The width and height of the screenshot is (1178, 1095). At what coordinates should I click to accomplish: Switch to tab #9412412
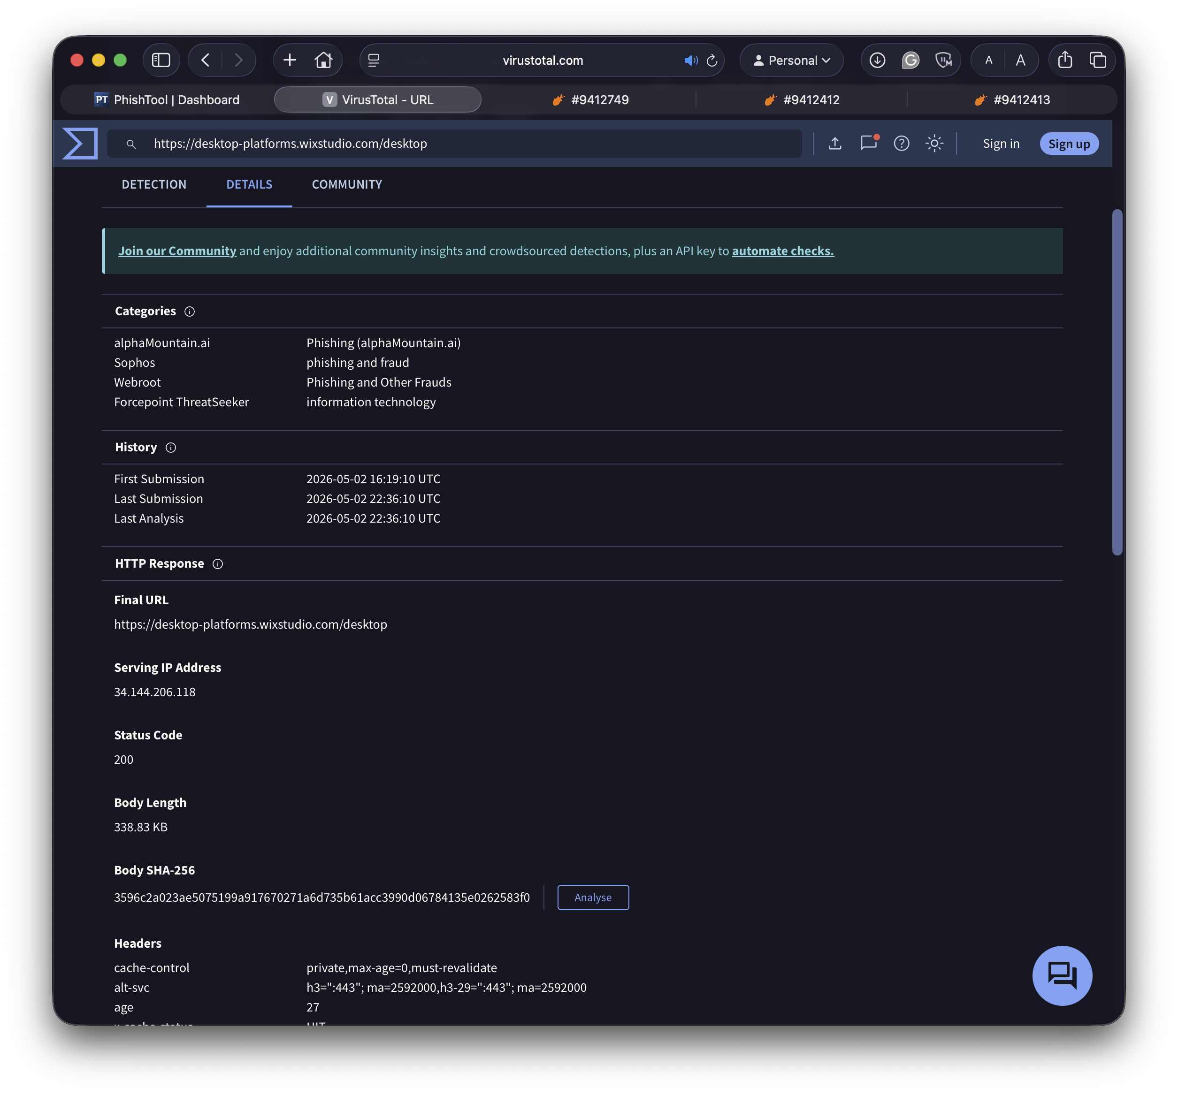pos(802,99)
